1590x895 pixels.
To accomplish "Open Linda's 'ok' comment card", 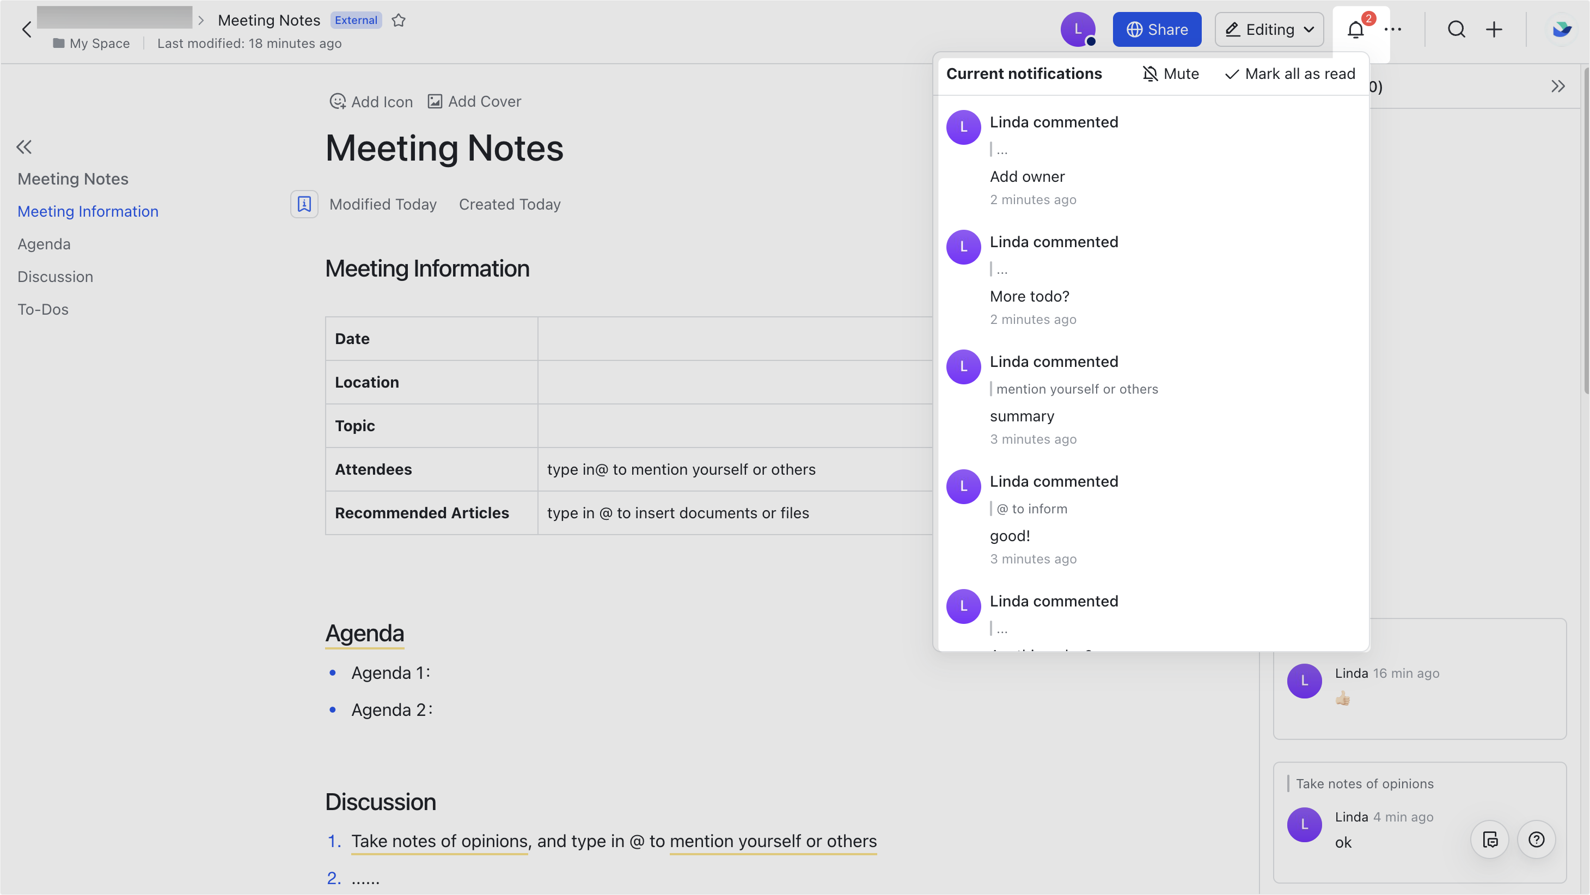I will coord(1420,823).
